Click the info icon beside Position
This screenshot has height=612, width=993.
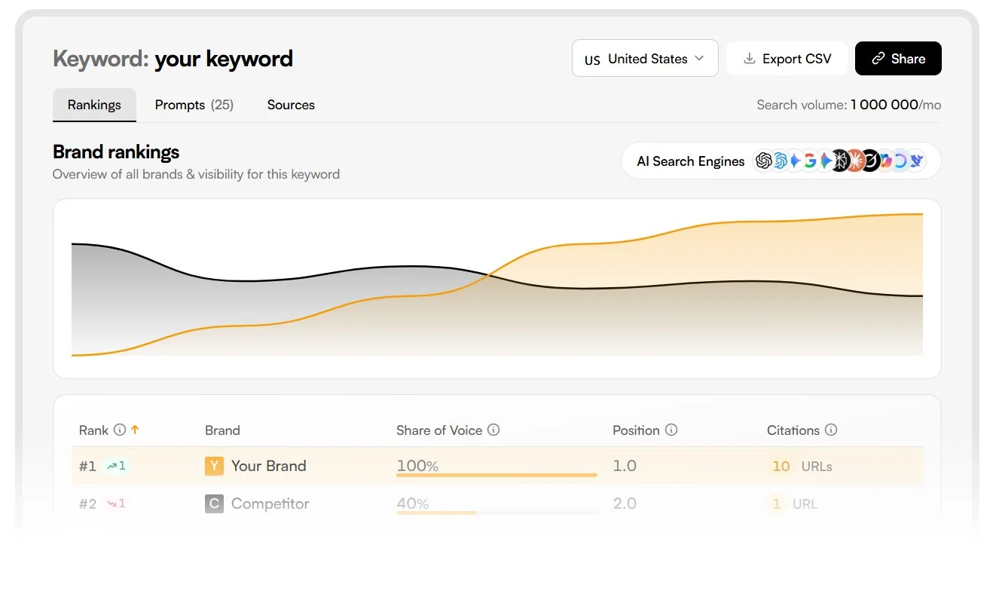click(671, 430)
